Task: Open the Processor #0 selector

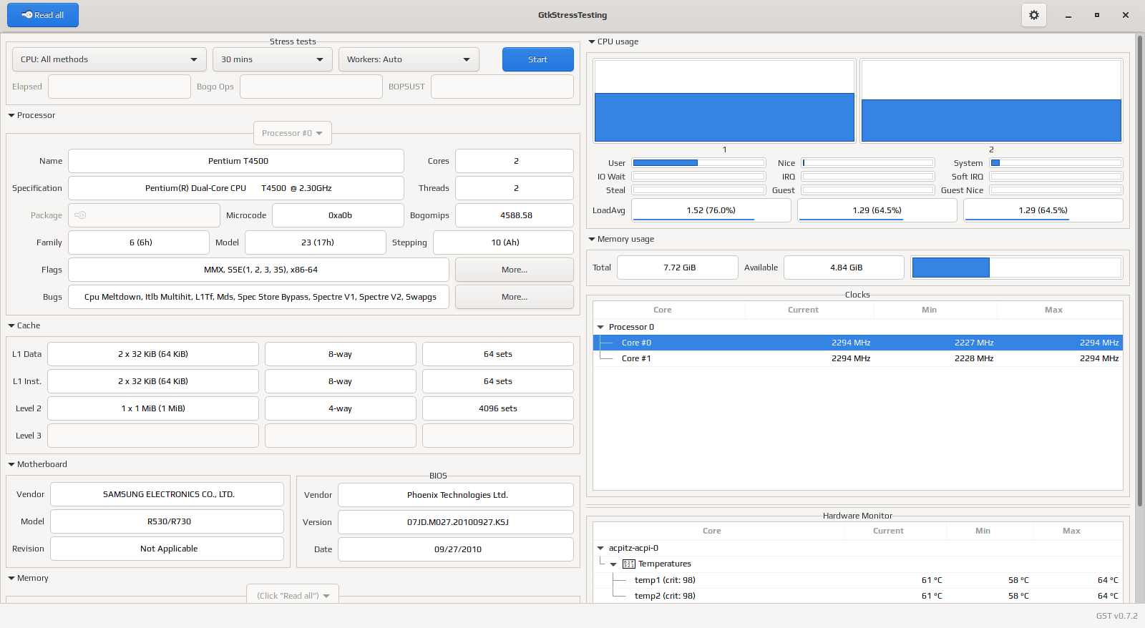Action: 292,133
